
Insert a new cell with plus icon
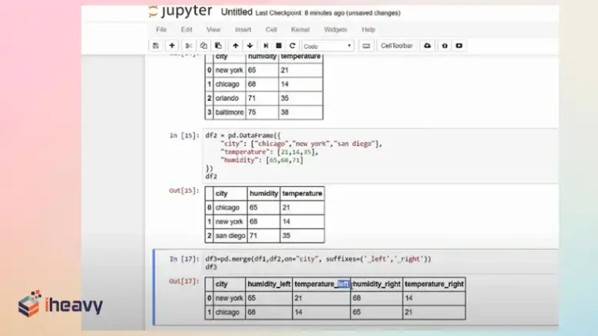172,46
